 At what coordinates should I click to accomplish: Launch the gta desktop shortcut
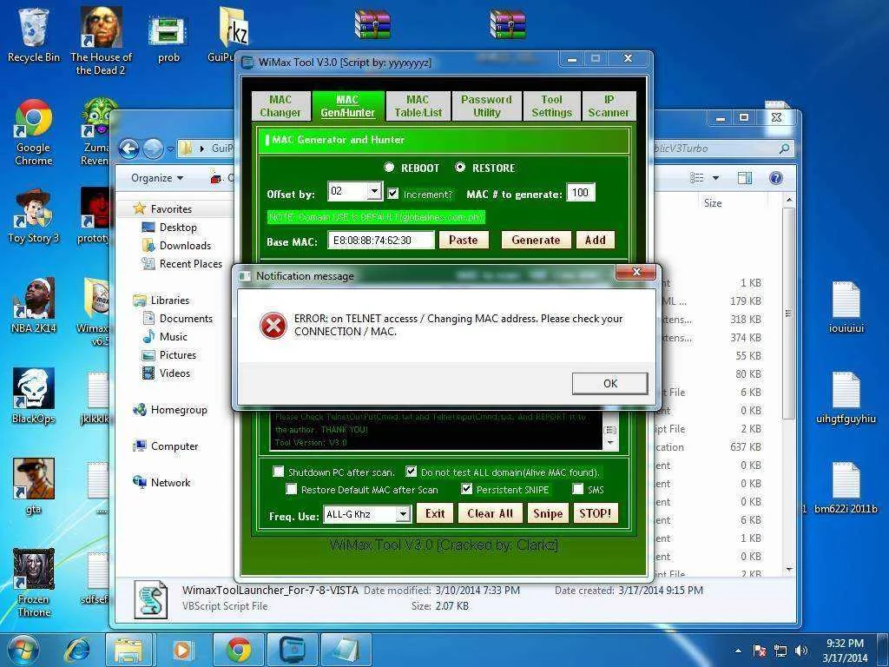34,486
